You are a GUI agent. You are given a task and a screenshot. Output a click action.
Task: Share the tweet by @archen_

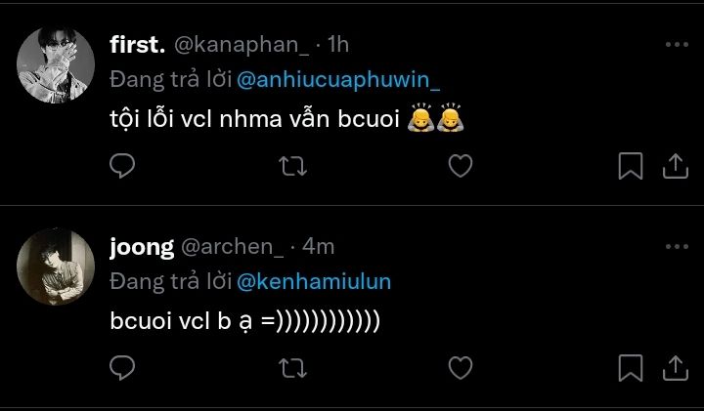point(676,367)
